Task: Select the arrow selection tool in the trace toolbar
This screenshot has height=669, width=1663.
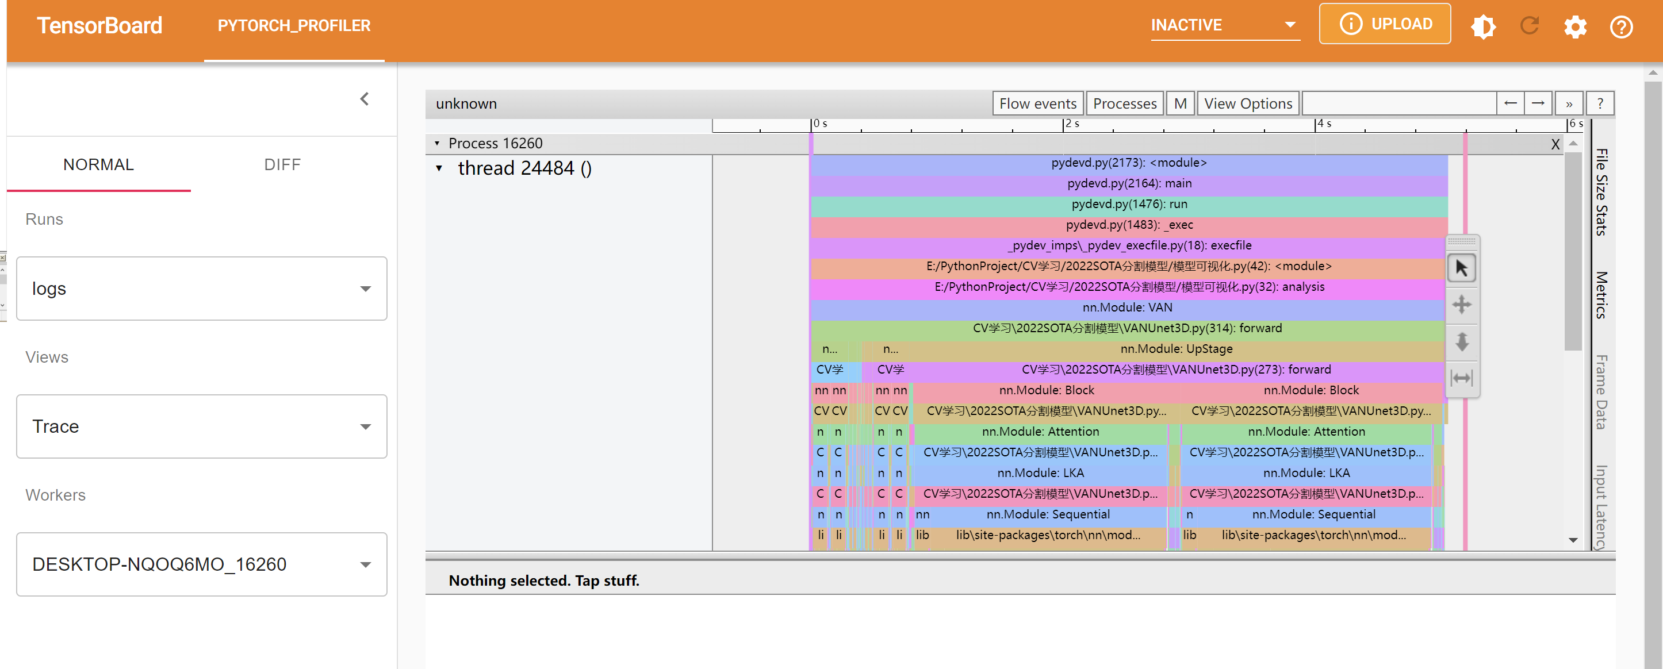Action: (x=1462, y=268)
